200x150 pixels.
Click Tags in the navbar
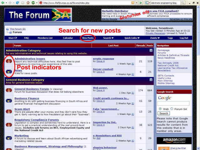point(170,38)
